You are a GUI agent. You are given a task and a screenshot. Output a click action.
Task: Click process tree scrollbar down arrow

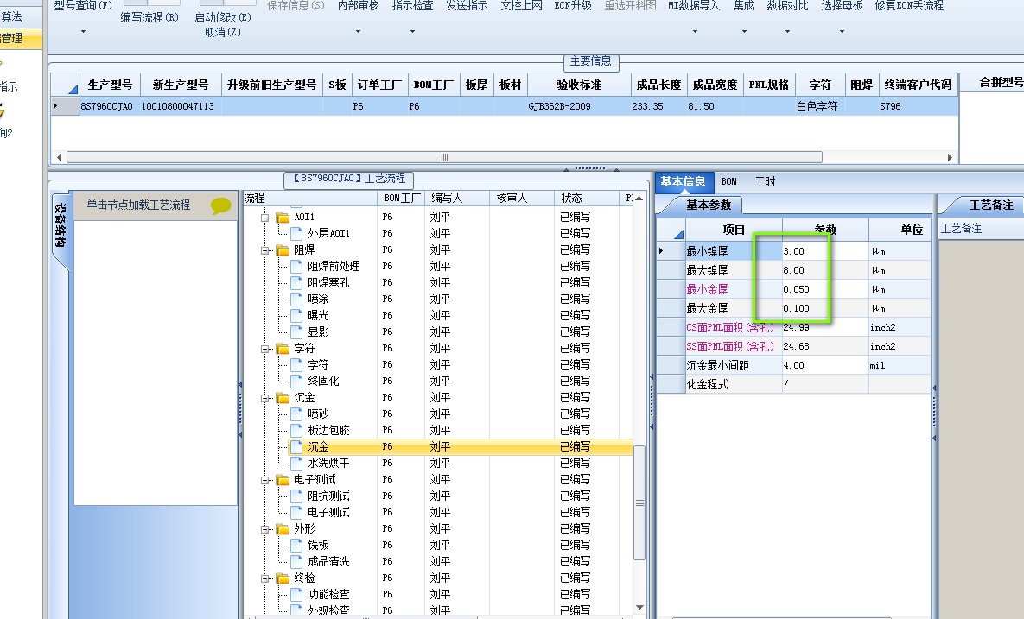point(639,607)
